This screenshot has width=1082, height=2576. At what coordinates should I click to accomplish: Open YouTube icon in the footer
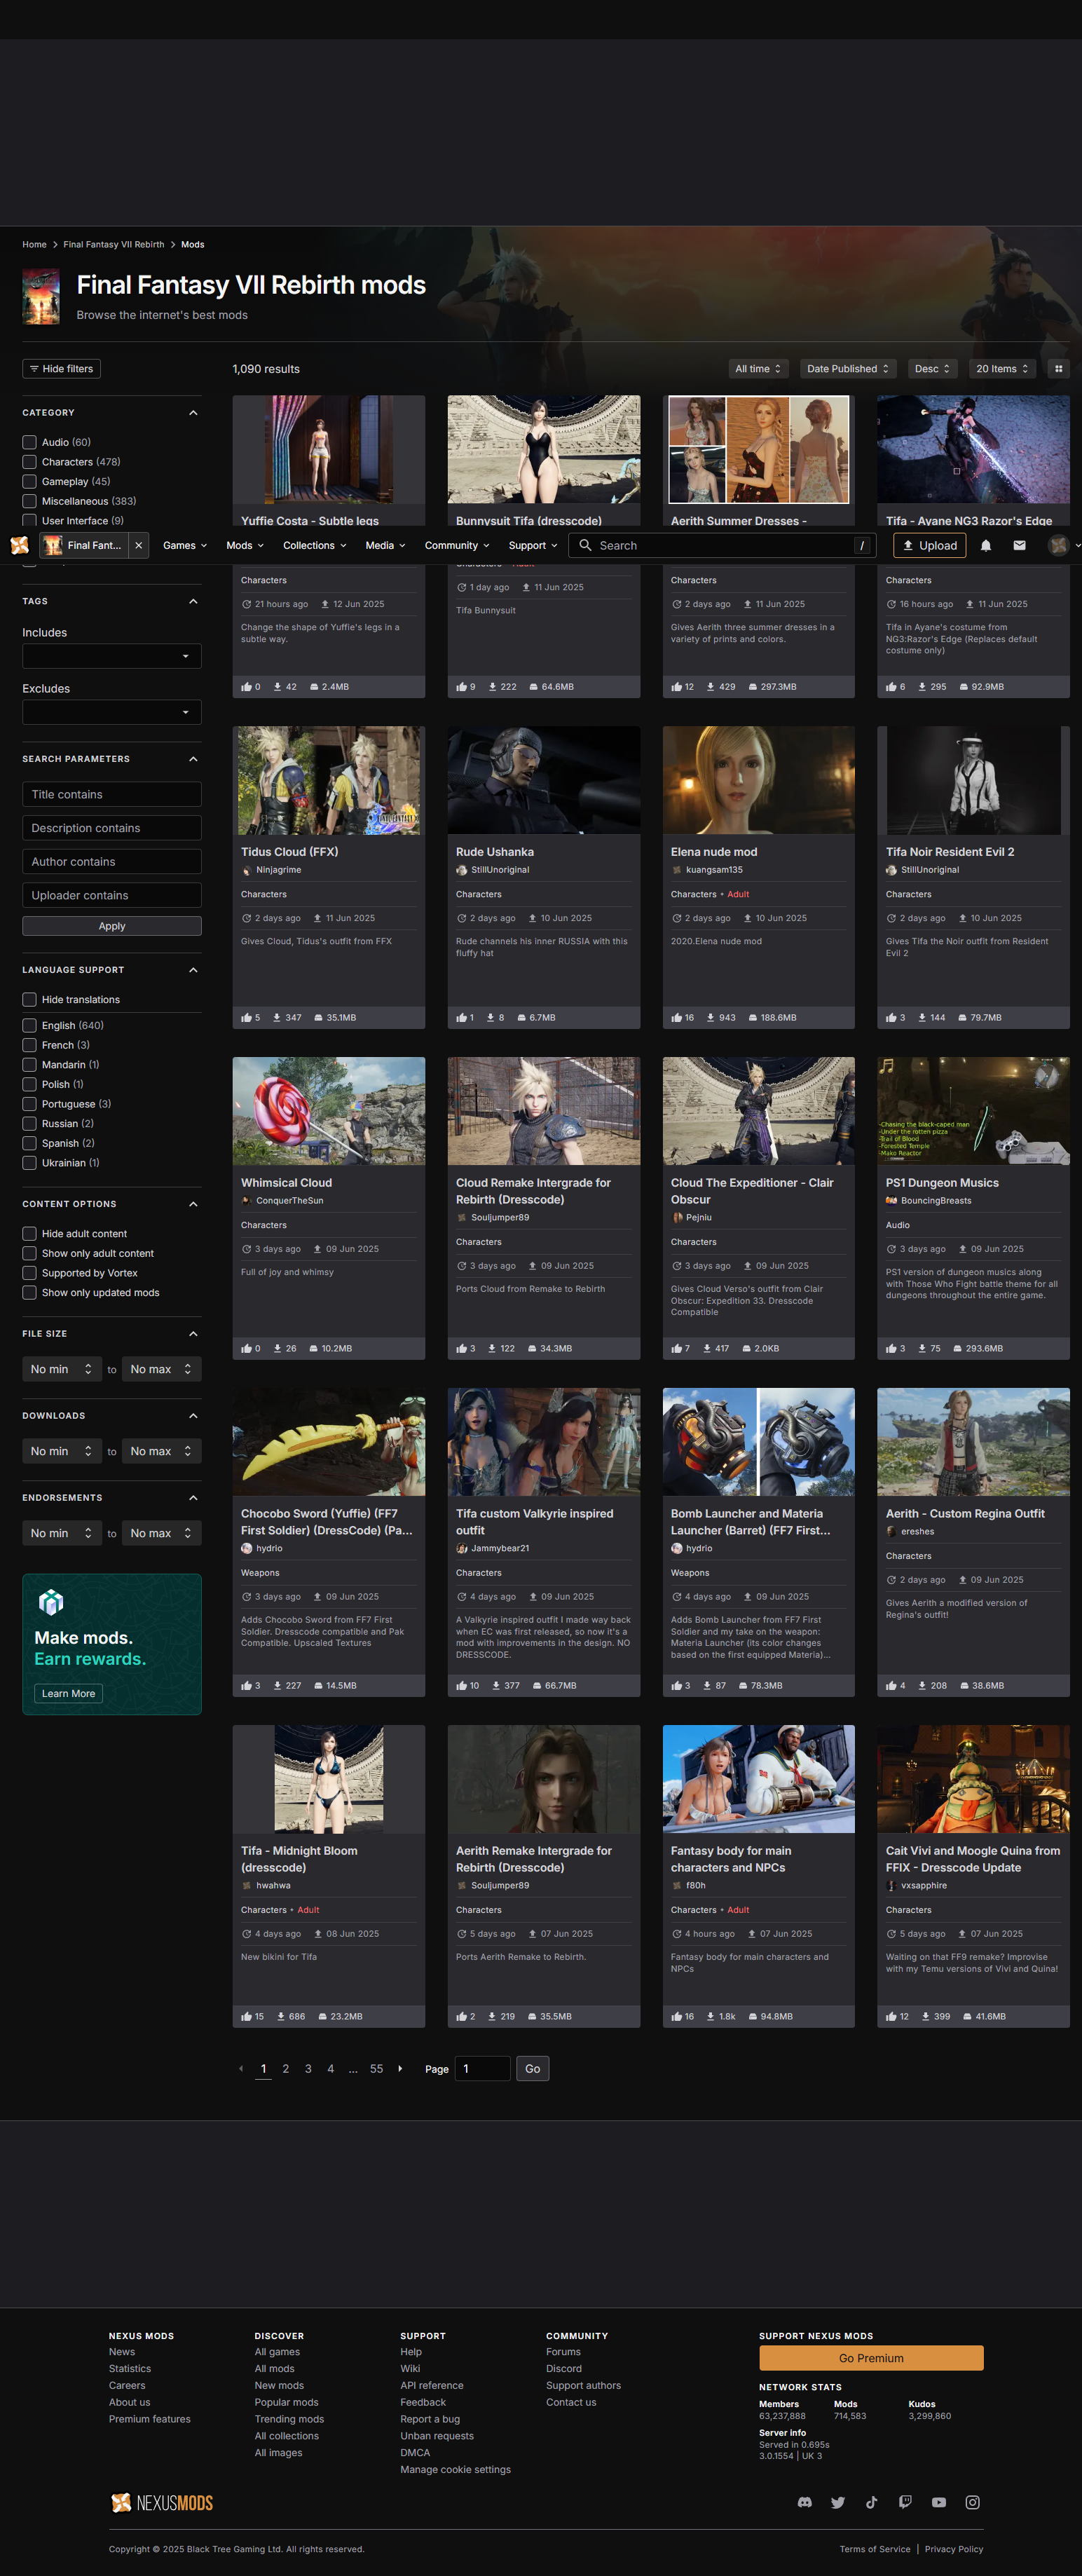tap(939, 2502)
